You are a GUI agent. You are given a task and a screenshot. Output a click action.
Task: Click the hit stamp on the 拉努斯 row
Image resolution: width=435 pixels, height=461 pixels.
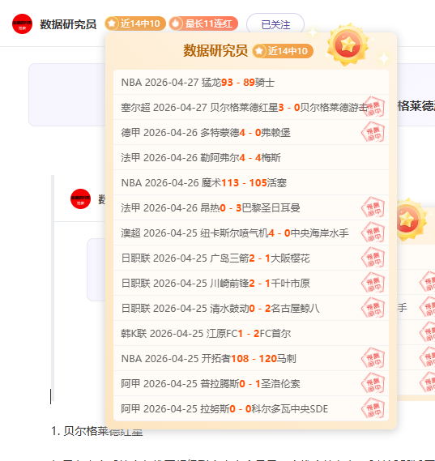[x=373, y=408]
